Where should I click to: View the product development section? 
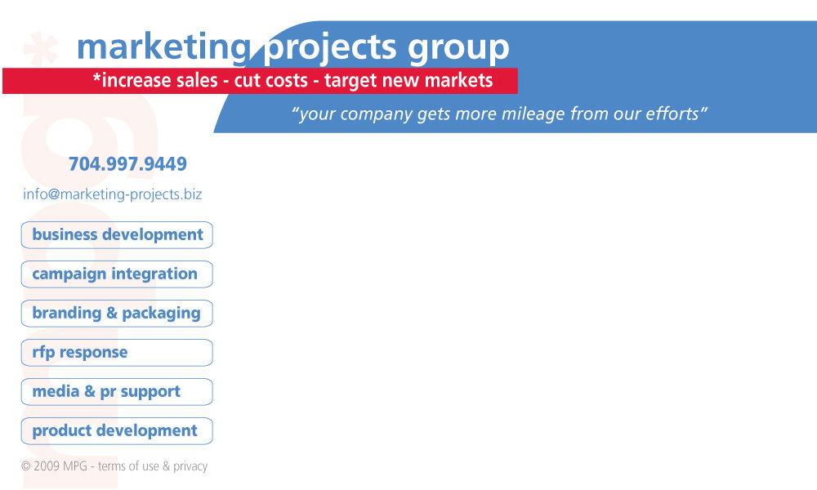(x=117, y=431)
